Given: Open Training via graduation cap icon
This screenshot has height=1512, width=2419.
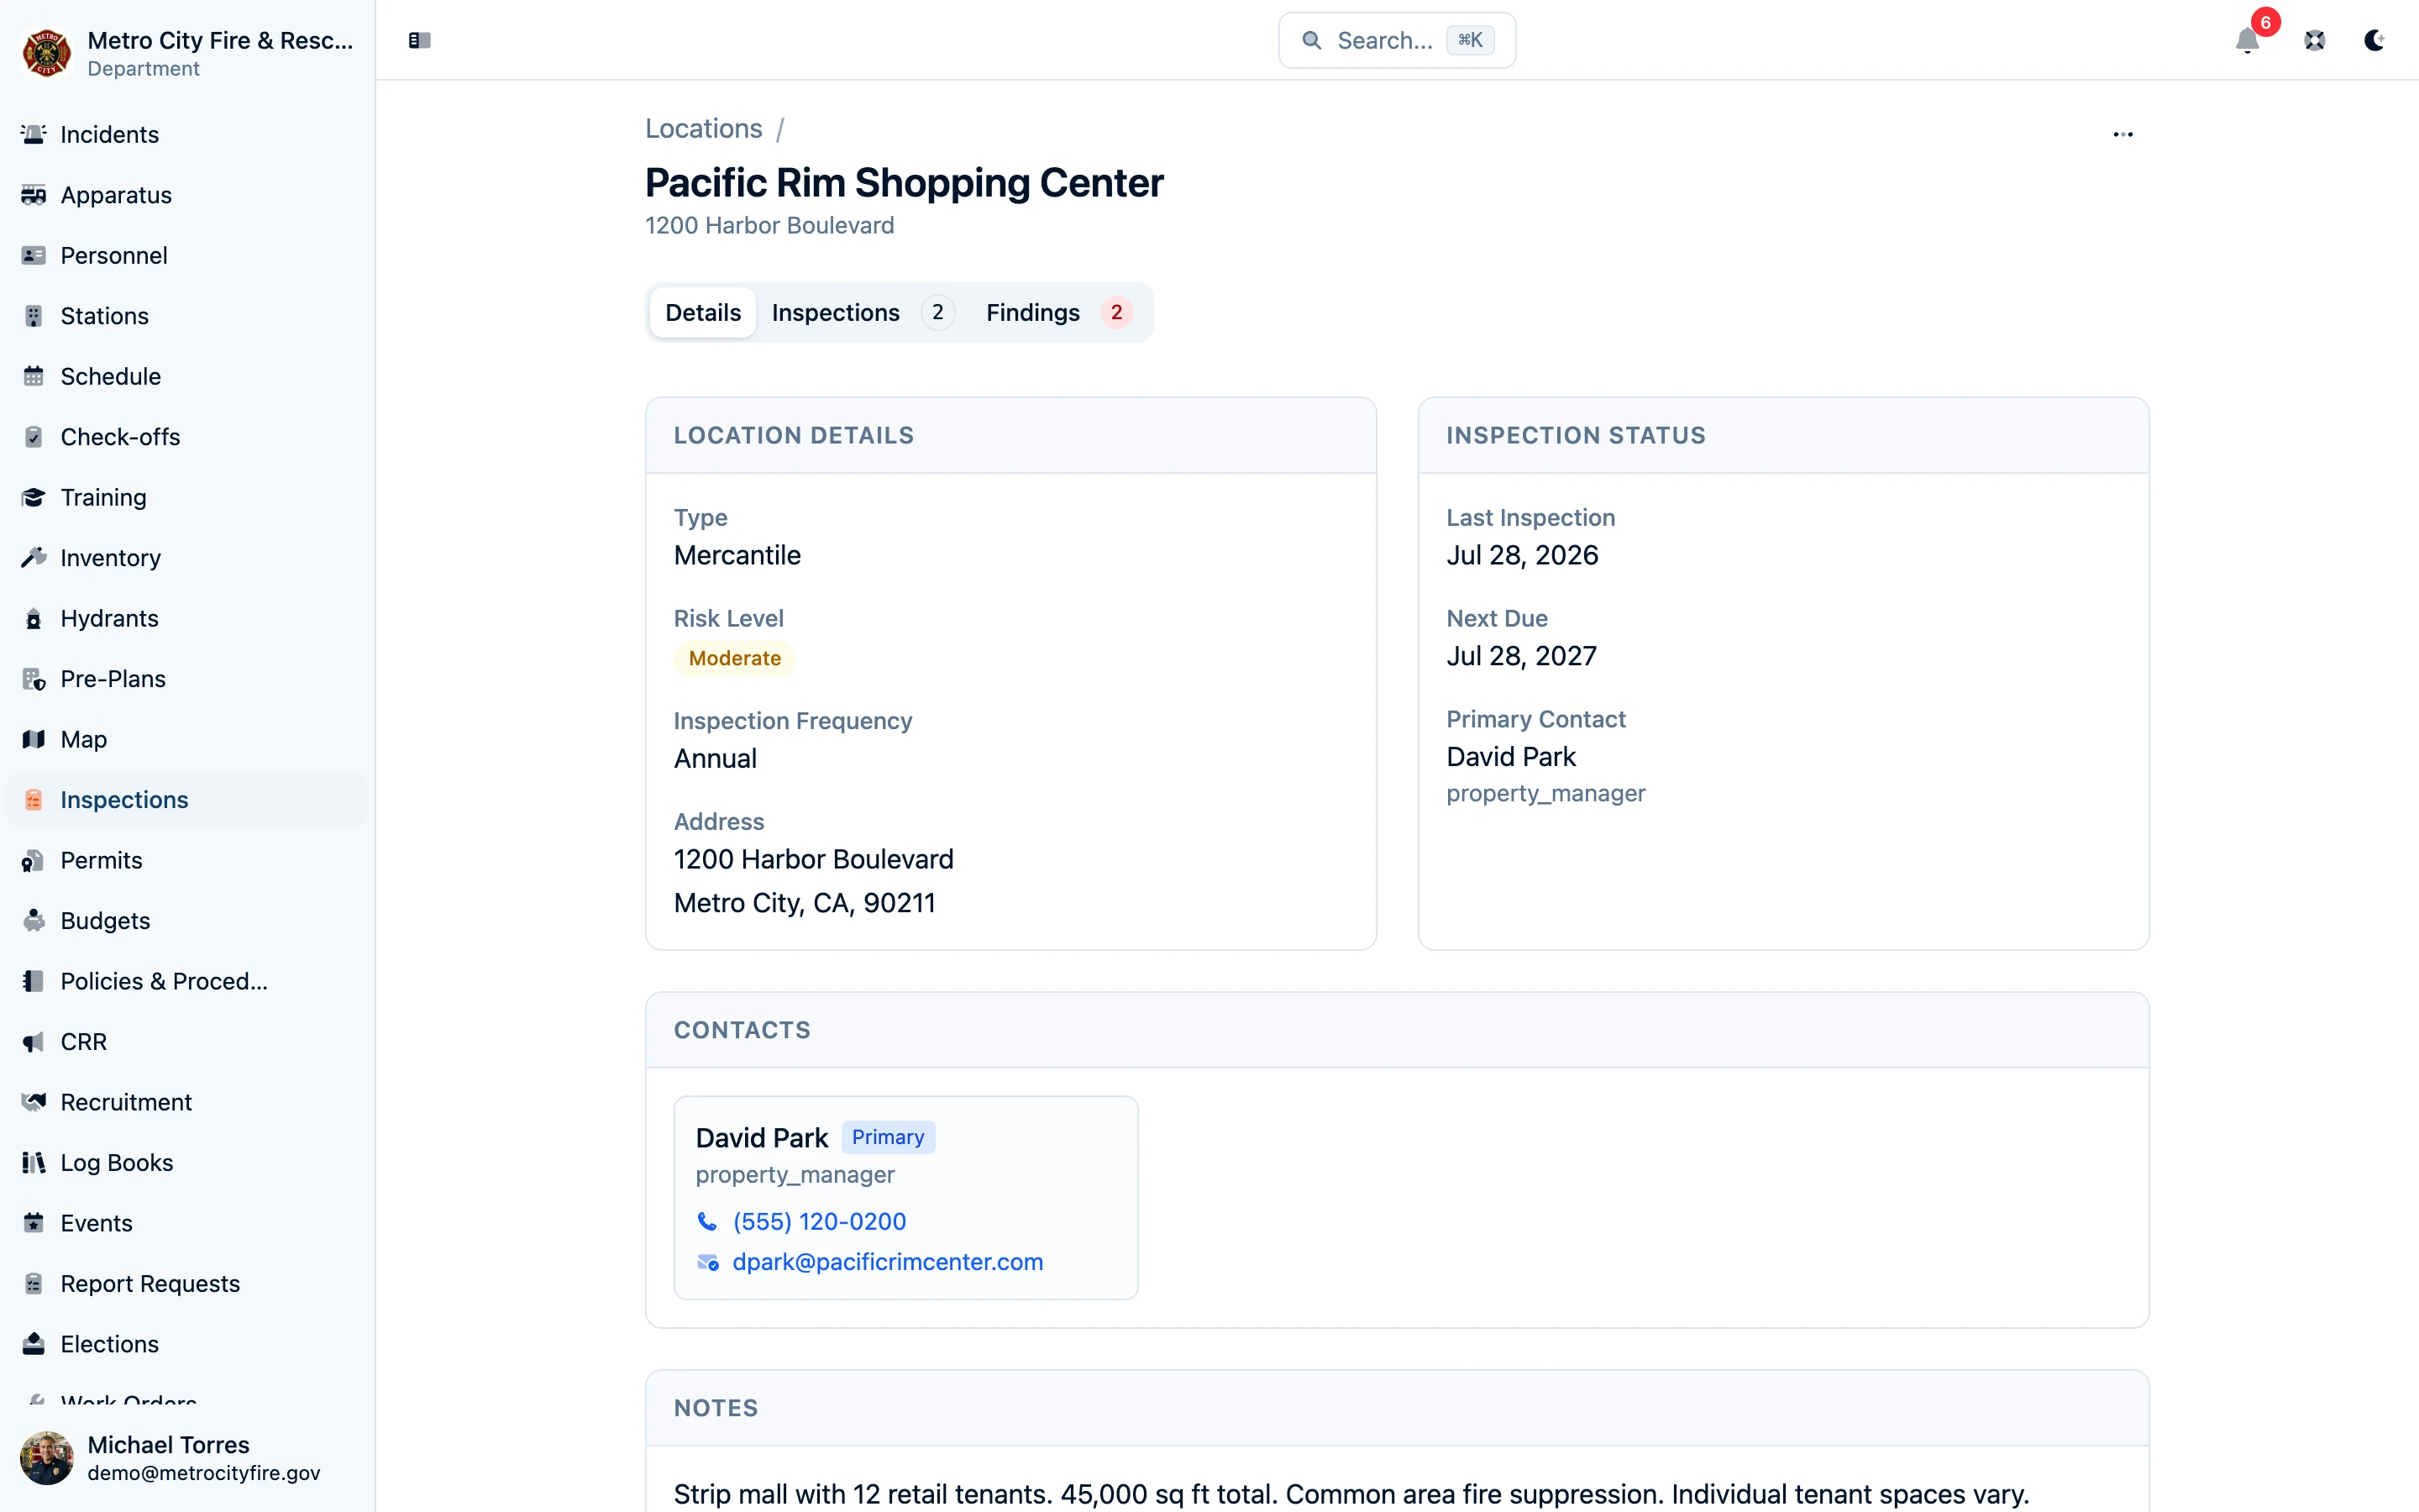Looking at the screenshot, I should (34, 497).
